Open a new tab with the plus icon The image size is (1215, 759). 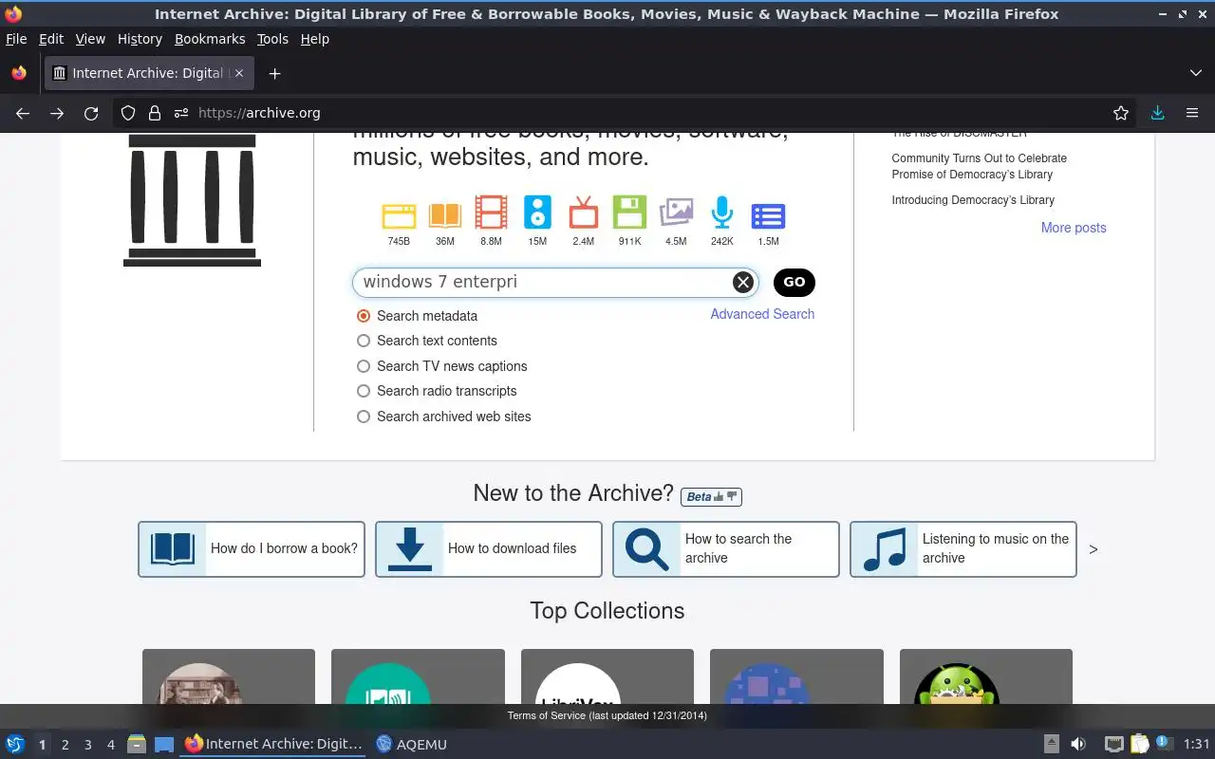[x=274, y=73]
